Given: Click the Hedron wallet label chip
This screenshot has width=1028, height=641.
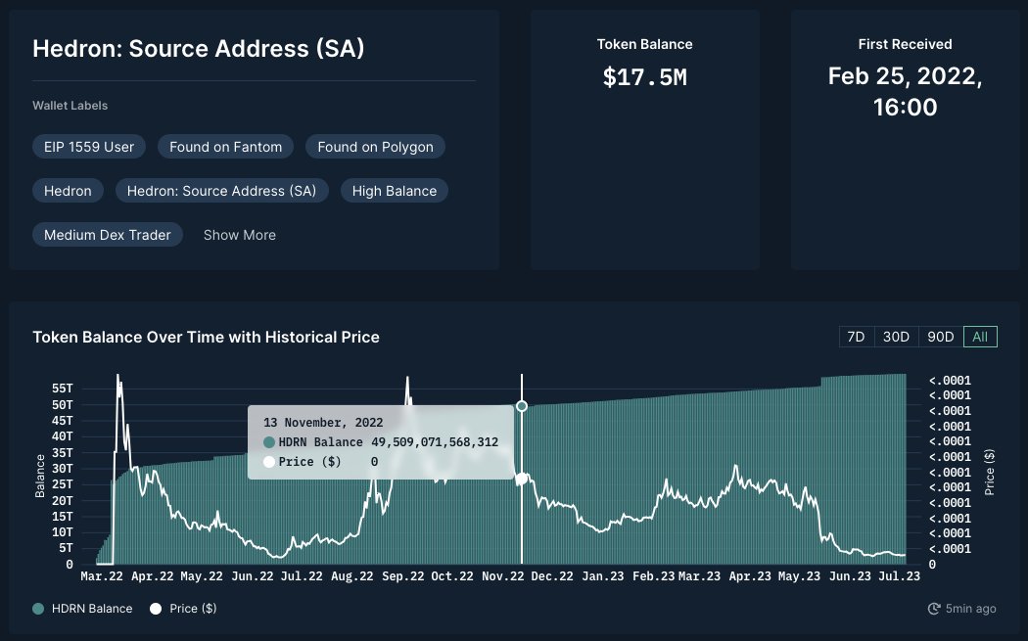Looking at the screenshot, I should click(68, 191).
